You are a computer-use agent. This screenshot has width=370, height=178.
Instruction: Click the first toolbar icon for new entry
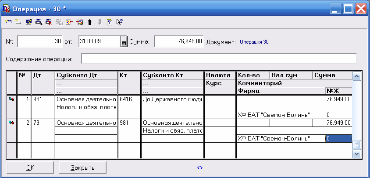(x=8, y=21)
